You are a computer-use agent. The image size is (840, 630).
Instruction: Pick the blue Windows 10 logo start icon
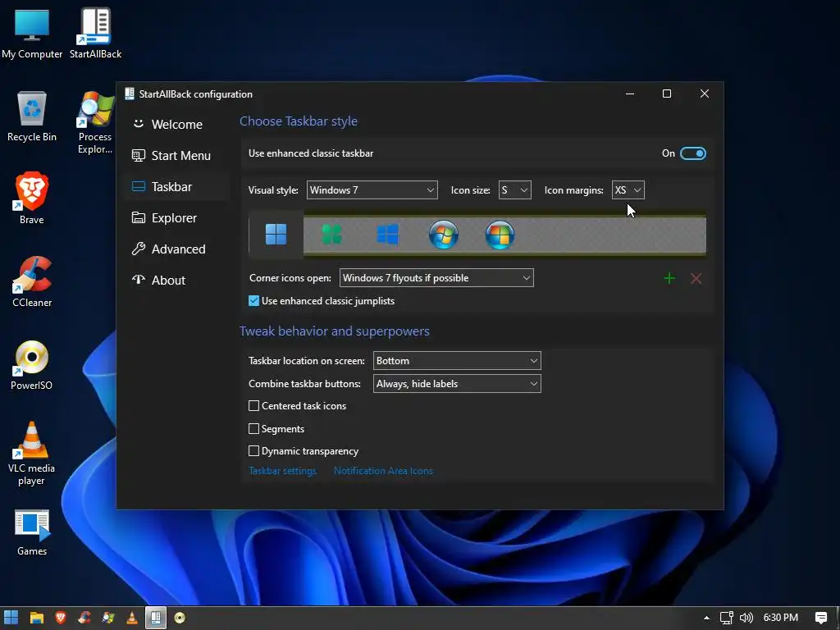pos(387,235)
